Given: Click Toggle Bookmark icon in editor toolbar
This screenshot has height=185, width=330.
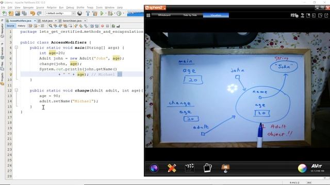Looking at the screenshot, I should [x=86, y=26].
